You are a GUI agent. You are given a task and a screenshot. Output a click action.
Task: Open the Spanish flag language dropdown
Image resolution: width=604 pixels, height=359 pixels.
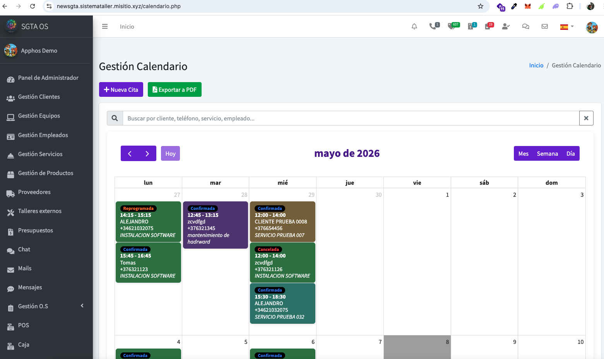coord(567,27)
